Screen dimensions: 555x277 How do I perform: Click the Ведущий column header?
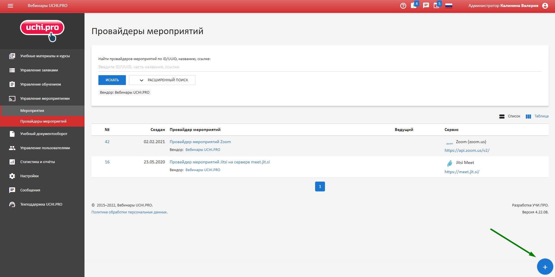[x=404, y=130]
